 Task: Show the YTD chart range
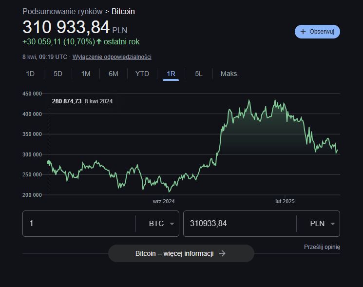point(142,74)
